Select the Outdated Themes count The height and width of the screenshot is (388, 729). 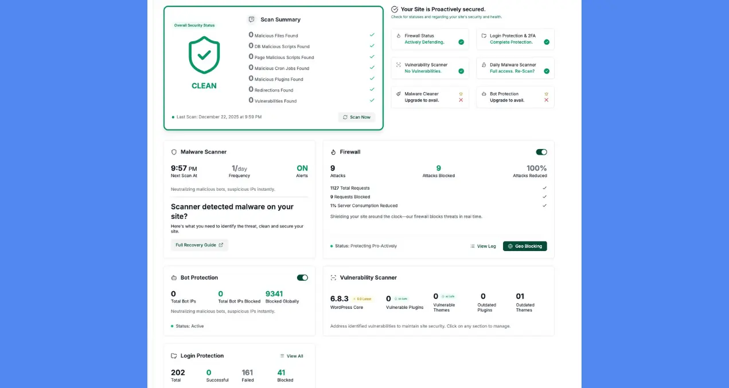tap(520, 297)
